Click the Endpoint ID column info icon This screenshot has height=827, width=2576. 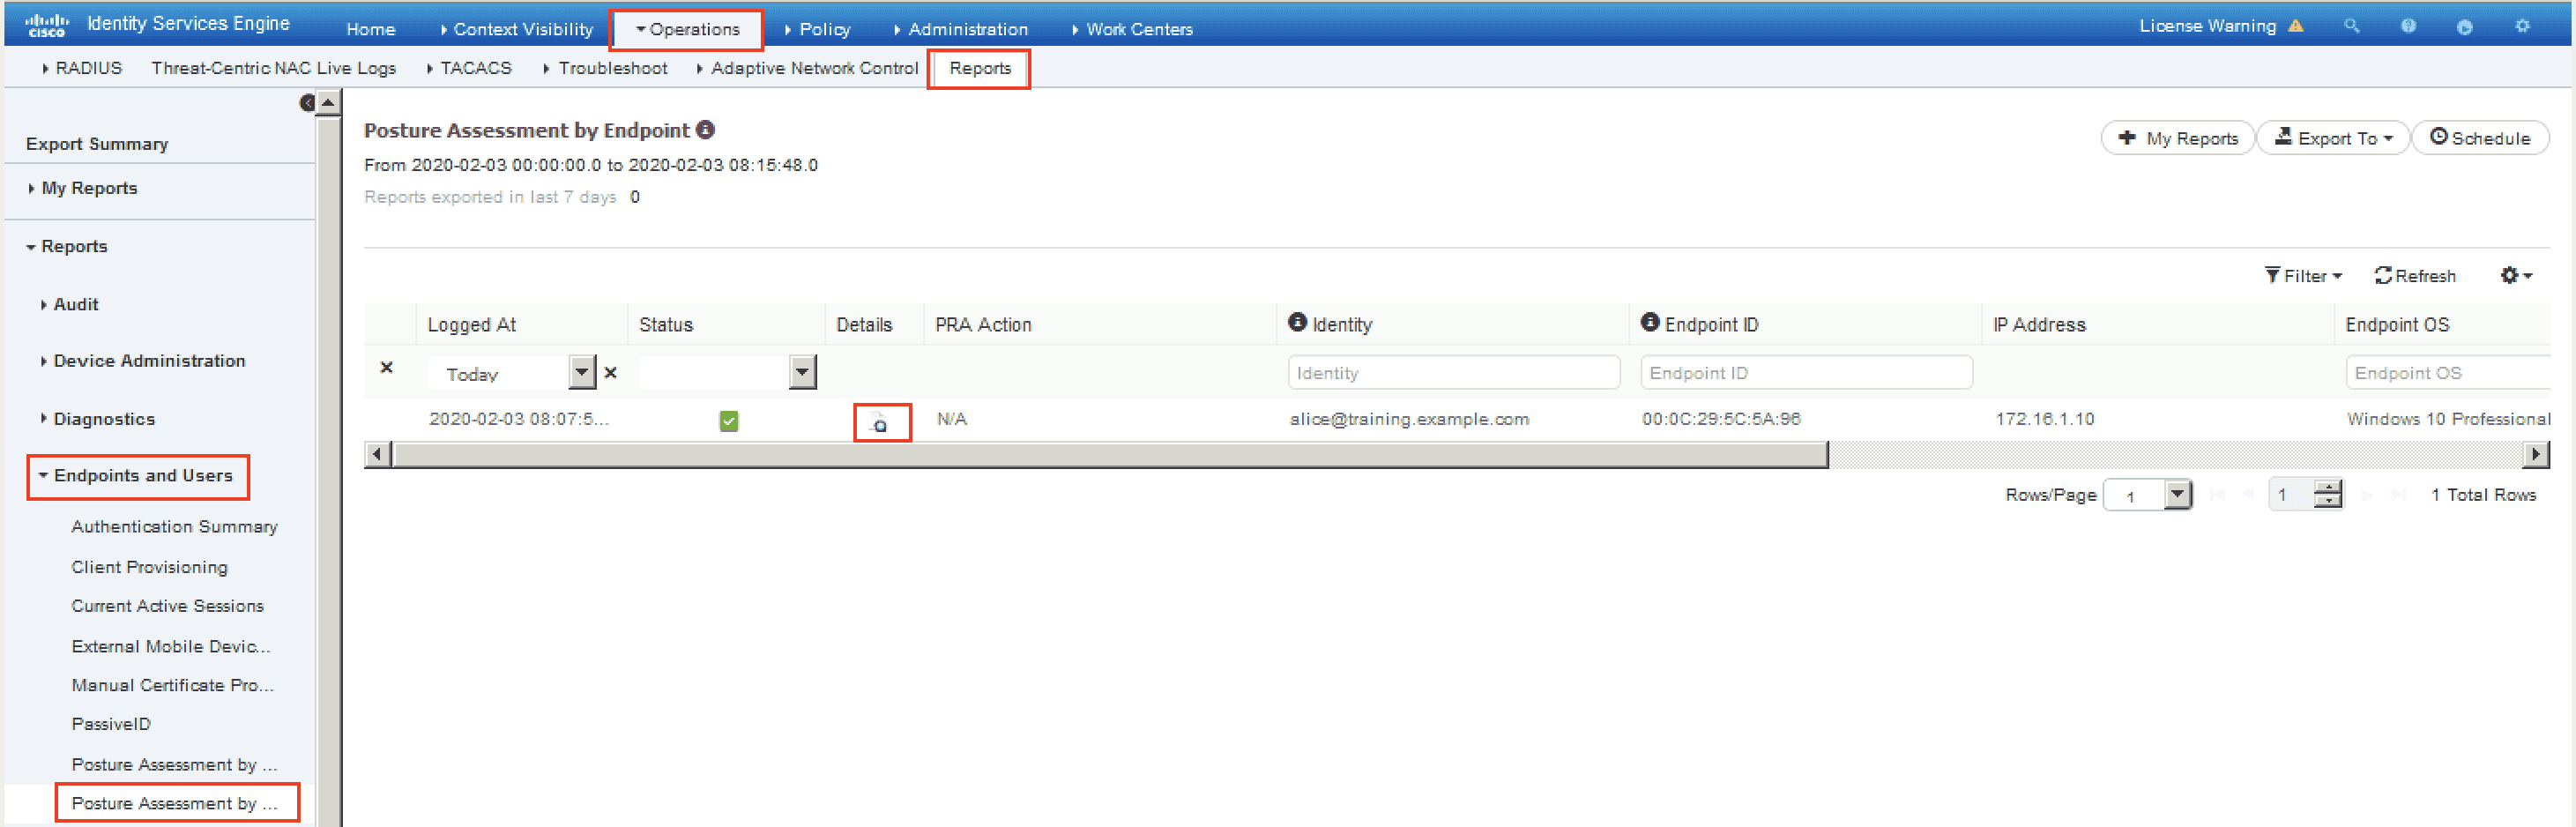[x=1650, y=322]
